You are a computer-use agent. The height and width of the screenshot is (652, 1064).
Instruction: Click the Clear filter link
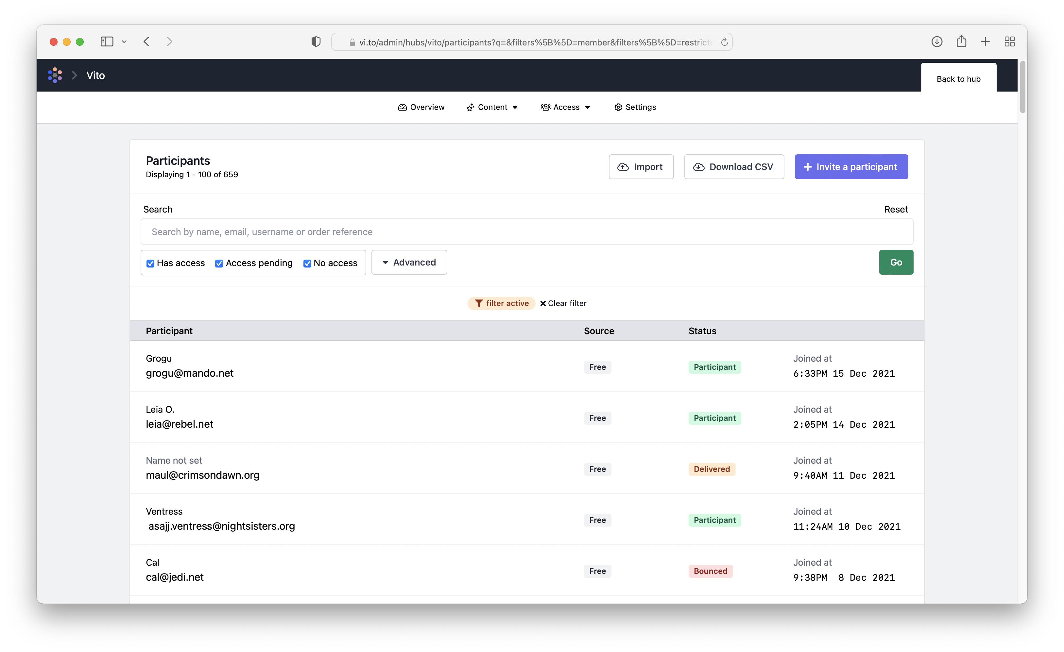point(563,303)
